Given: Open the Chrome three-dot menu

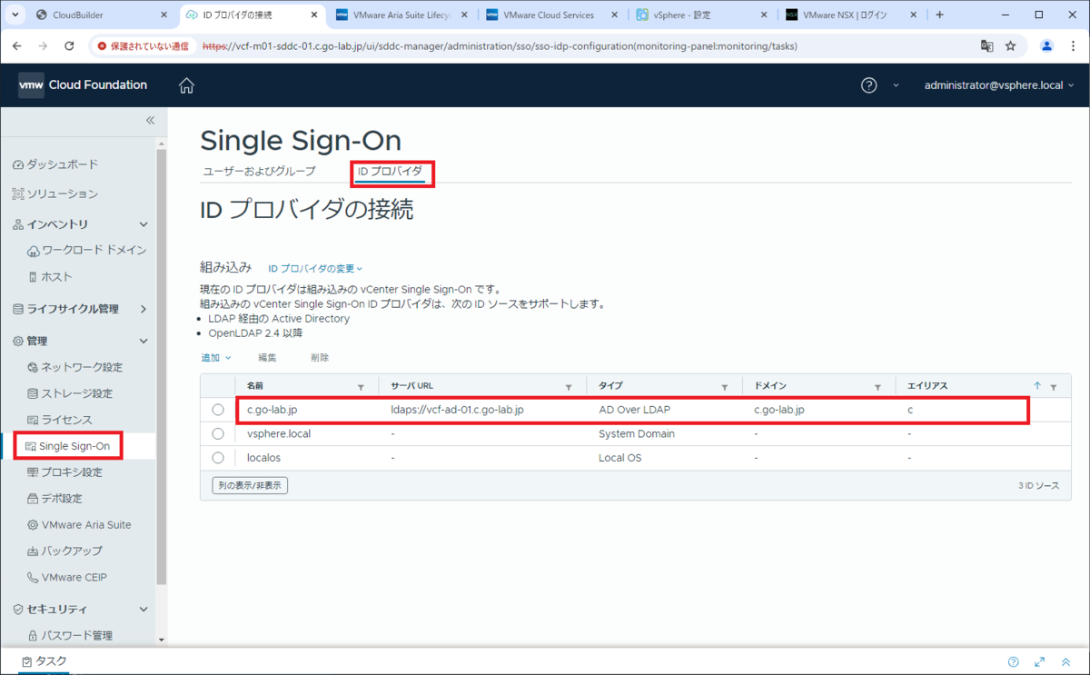Looking at the screenshot, I should pyautogui.click(x=1072, y=45).
